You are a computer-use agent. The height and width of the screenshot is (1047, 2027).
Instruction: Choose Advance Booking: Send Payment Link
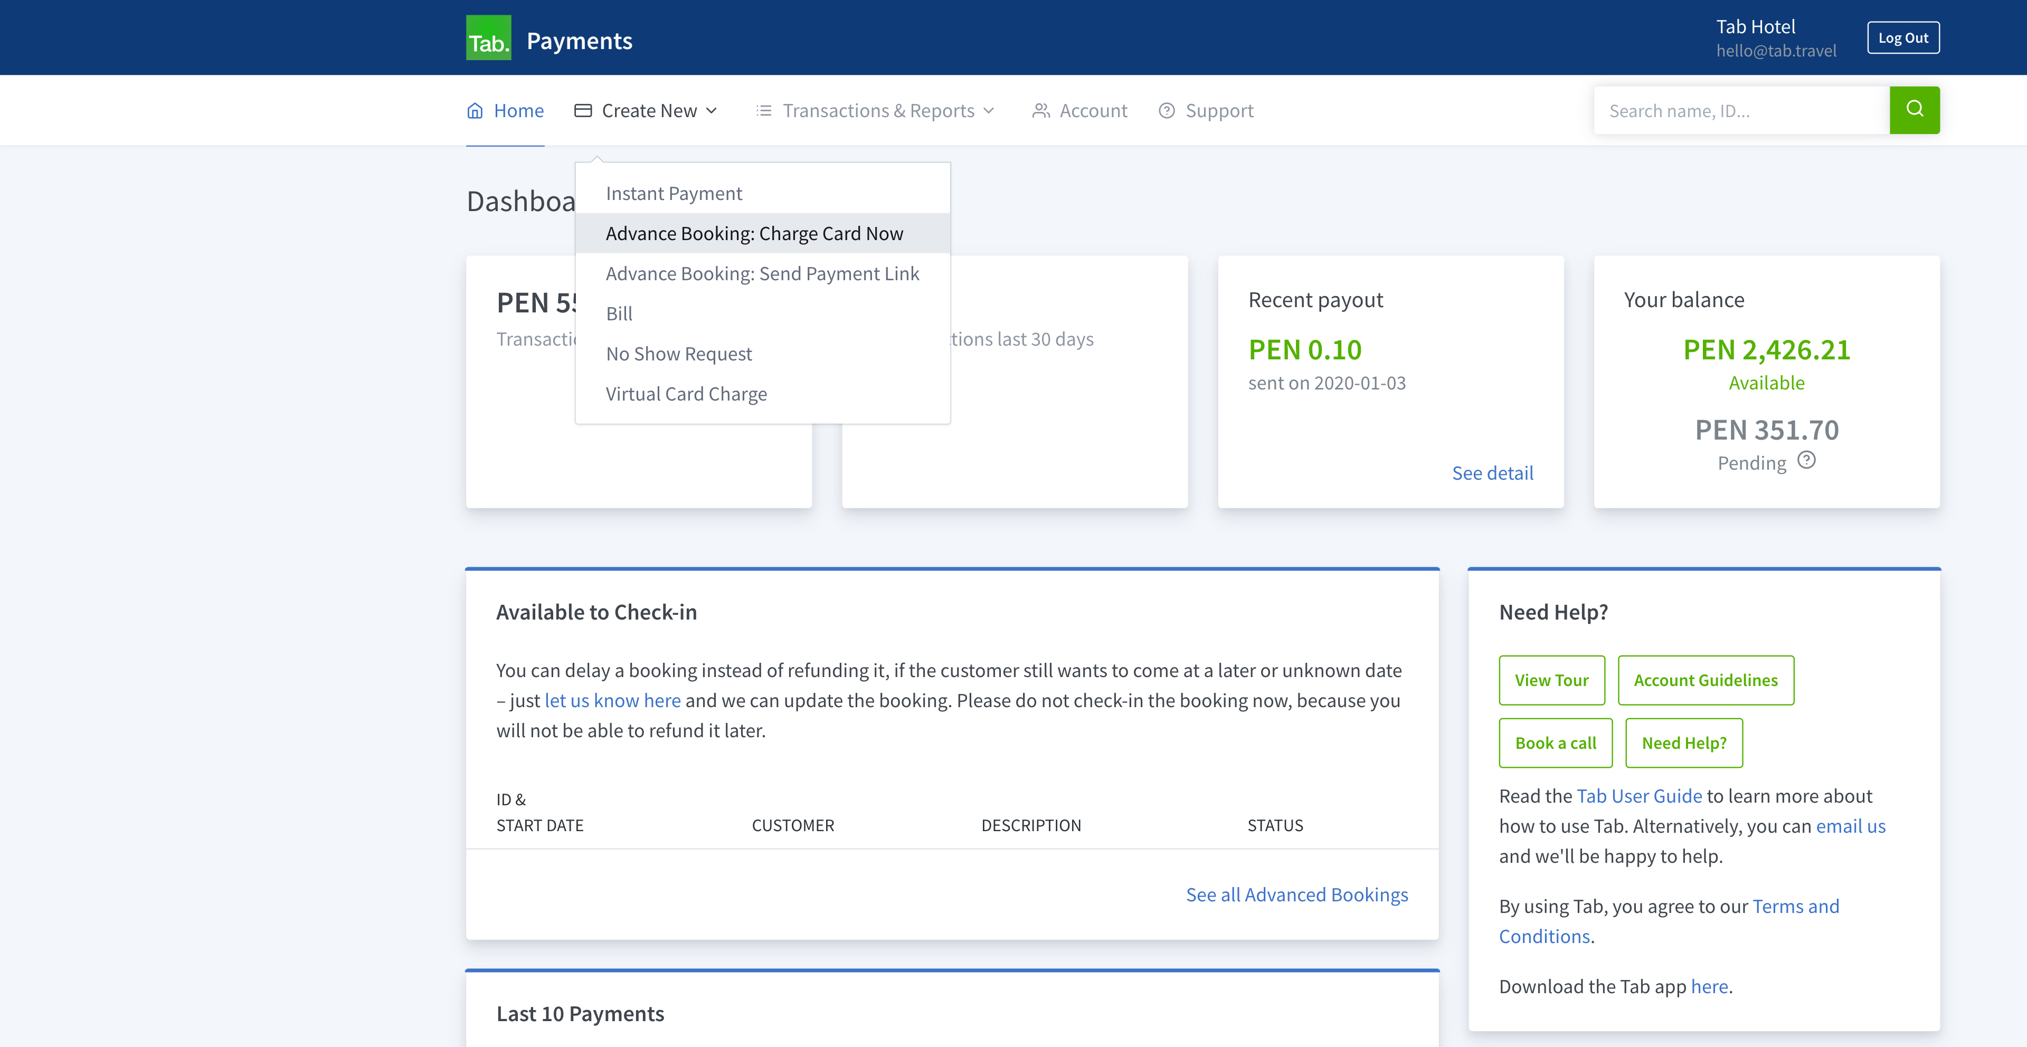762,274
